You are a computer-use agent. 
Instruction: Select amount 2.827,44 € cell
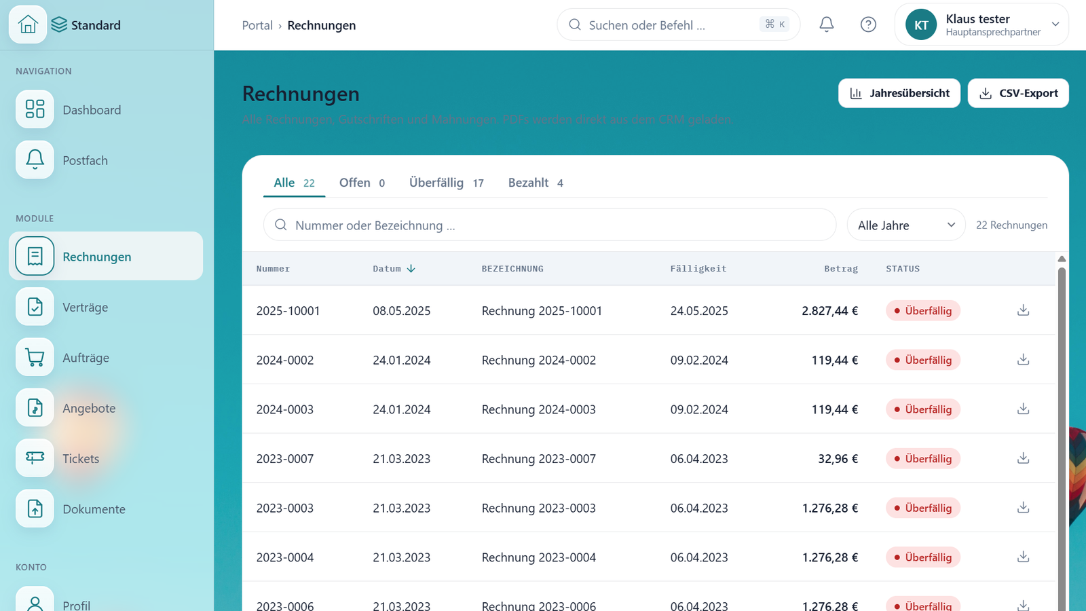click(x=829, y=311)
